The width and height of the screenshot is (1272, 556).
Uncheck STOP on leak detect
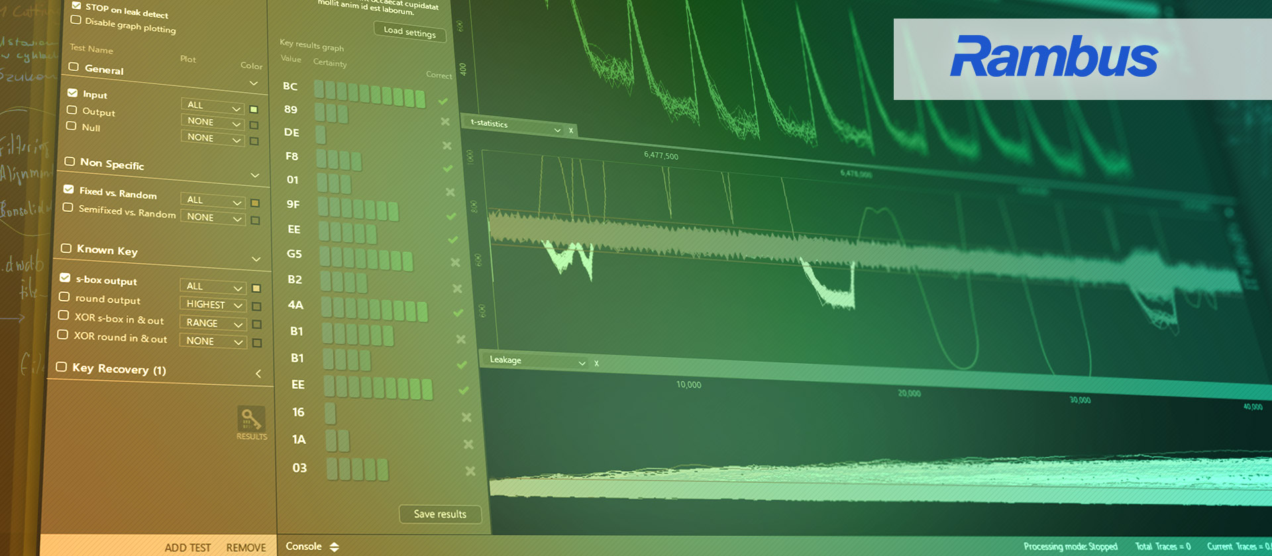coord(76,5)
